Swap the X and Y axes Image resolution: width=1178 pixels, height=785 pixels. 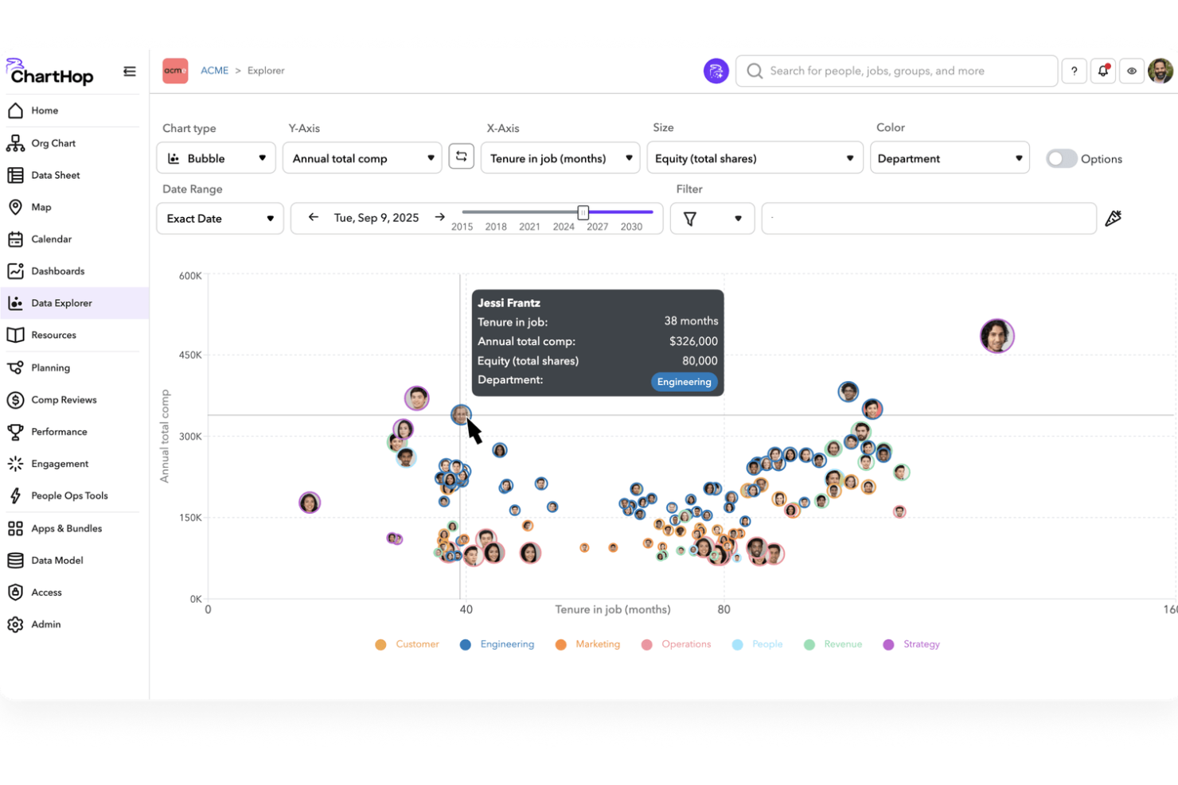pos(462,157)
